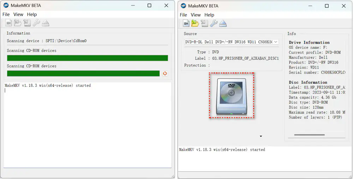Viewport: 353px width, 179px height.
Task: Click 'Current profile: DVD-ROM' line
Action: 315,52
